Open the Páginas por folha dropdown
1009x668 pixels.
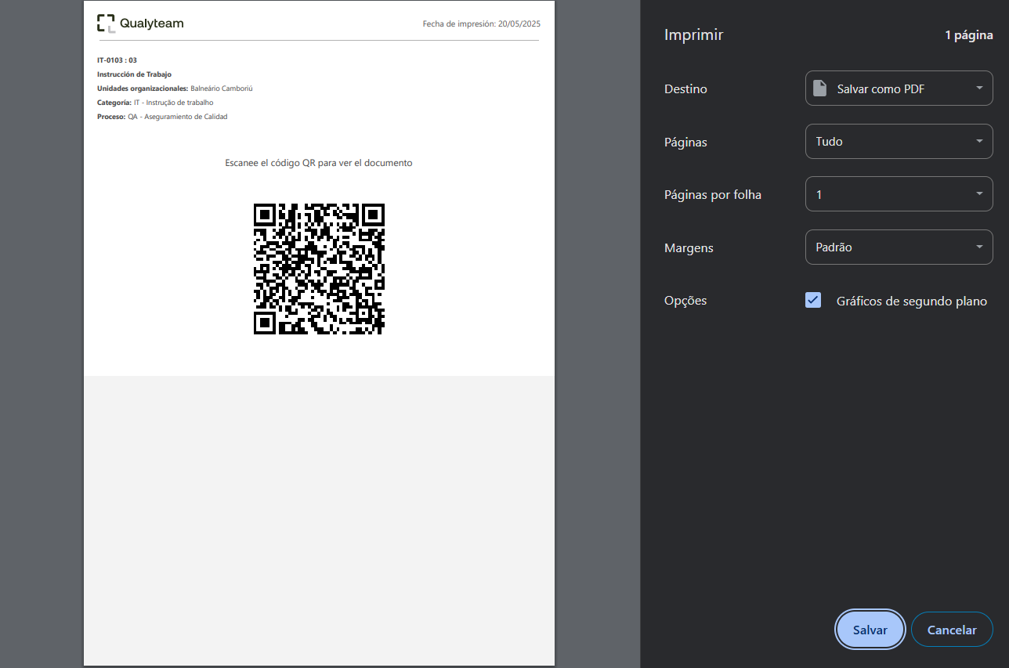coord(899,194)
